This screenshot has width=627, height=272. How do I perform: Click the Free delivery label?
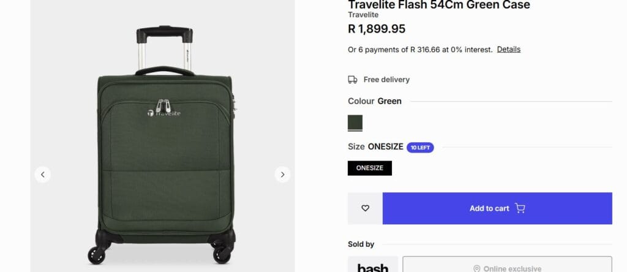(386, 80)
